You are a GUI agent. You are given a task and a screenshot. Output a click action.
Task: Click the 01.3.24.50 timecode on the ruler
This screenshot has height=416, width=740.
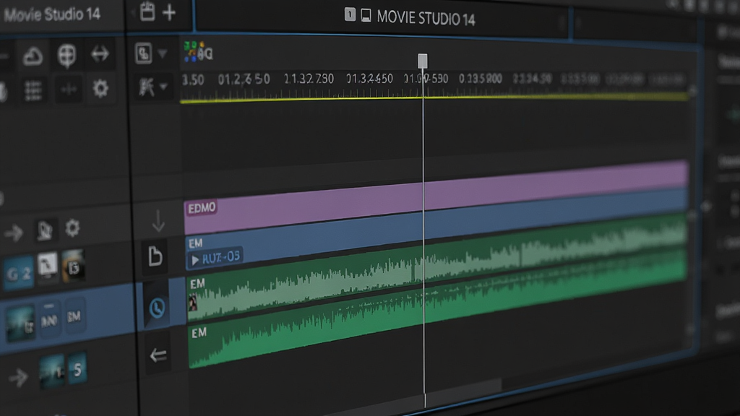[x=369, y=79]
